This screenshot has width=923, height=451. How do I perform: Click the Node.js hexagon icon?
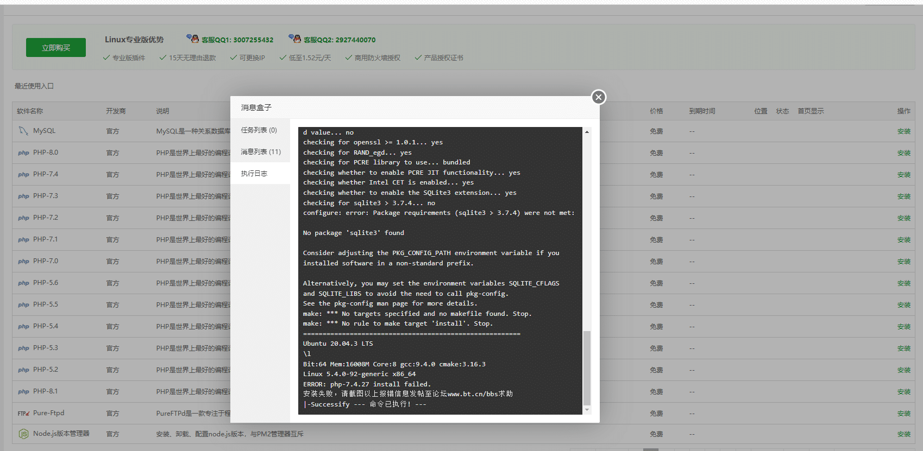coord(23,434)
